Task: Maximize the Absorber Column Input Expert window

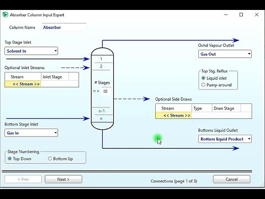Action: pos(241,14)
